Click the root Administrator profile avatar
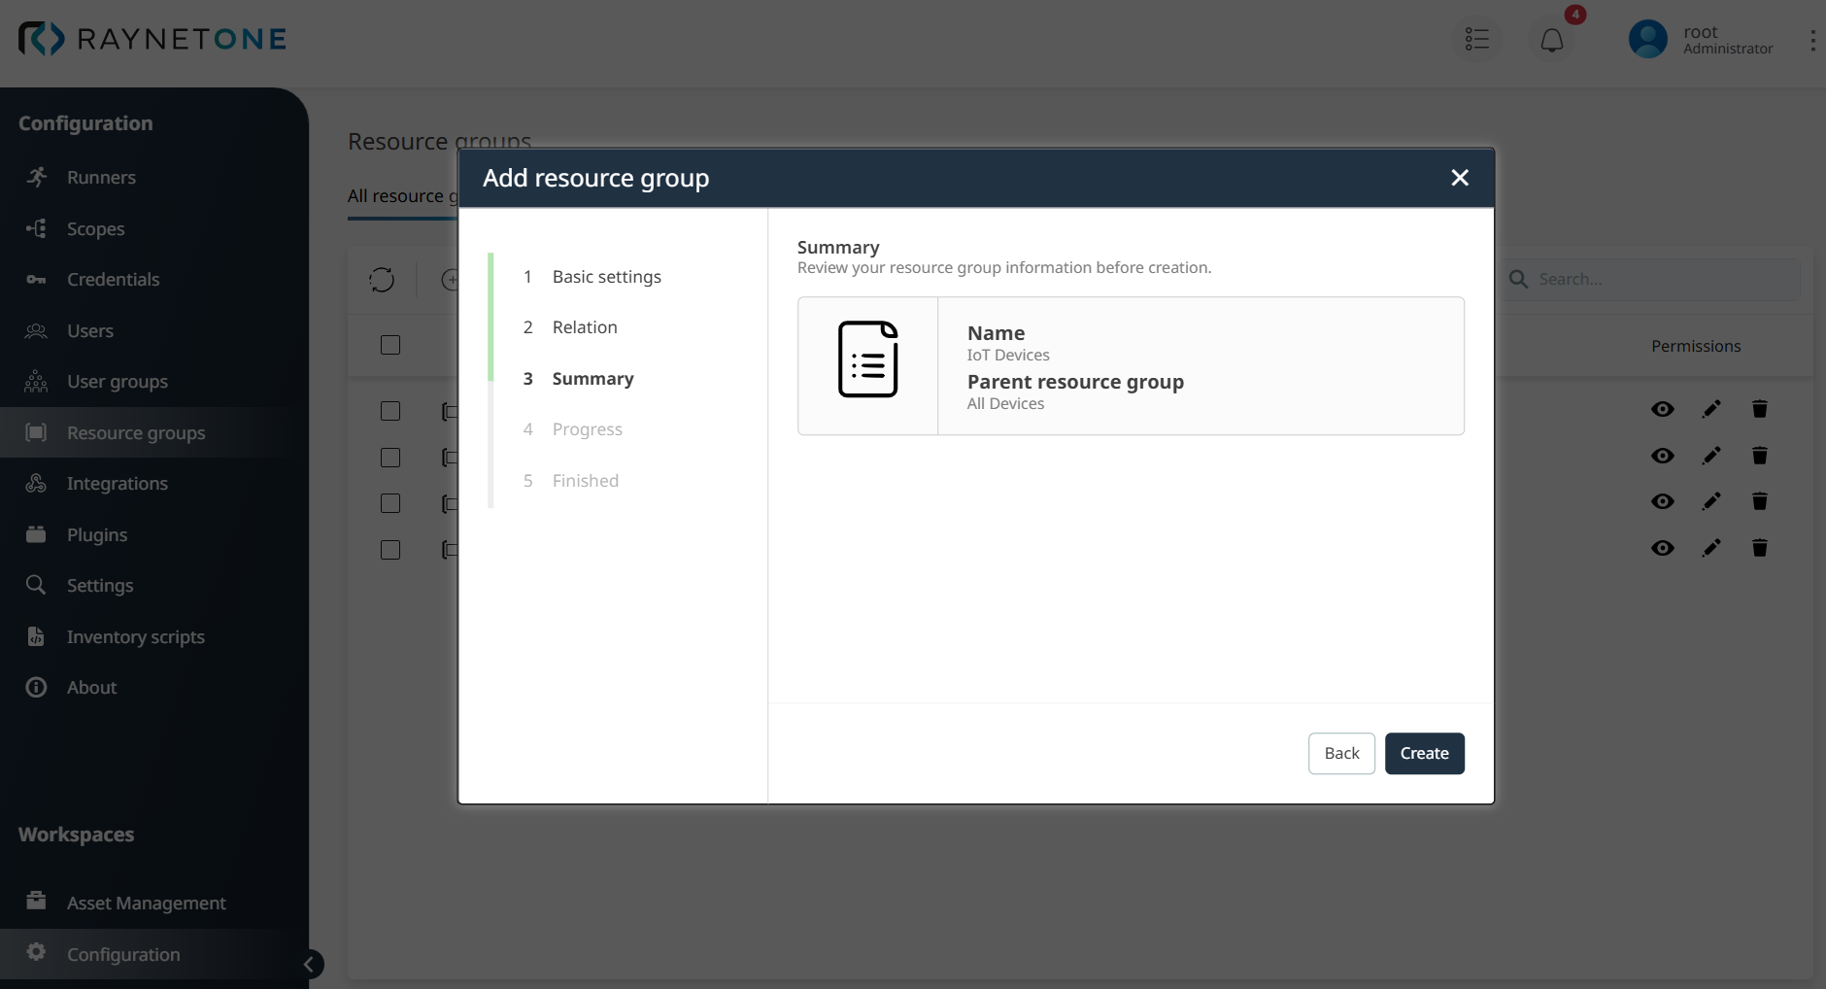This screenshot has width=1826, height=989. pos(1646,39)
